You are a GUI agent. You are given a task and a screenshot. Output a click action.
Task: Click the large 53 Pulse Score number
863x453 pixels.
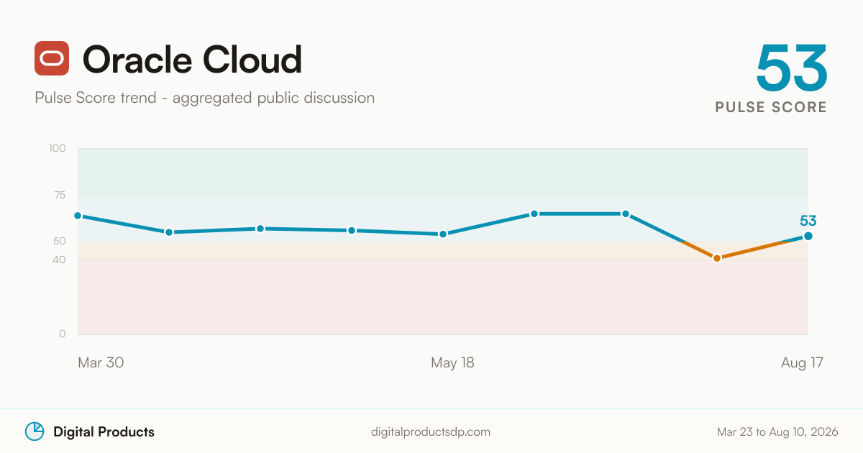(x=792, y=68)
